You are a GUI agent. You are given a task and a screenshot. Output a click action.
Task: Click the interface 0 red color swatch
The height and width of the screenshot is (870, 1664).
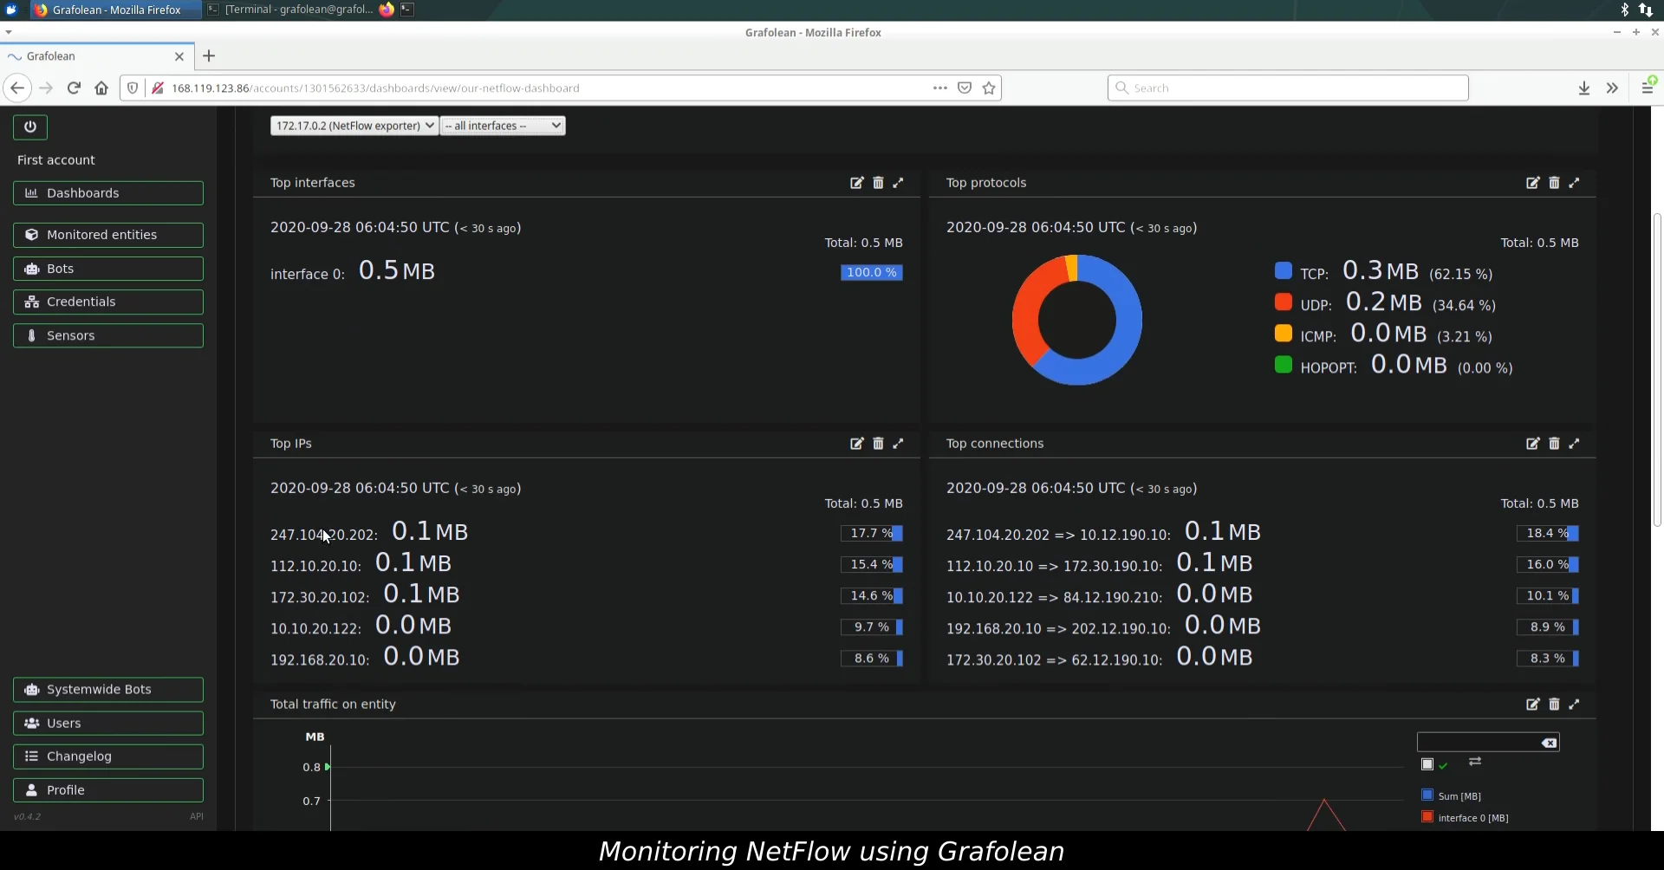[x=1427, y=817]
